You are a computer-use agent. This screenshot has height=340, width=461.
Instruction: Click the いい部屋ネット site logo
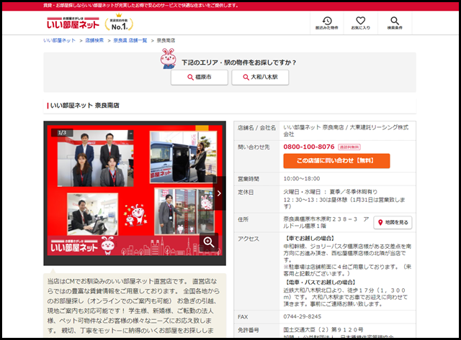73,23
